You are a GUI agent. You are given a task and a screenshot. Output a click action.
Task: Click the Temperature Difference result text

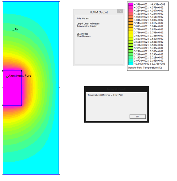coord(105,95)
